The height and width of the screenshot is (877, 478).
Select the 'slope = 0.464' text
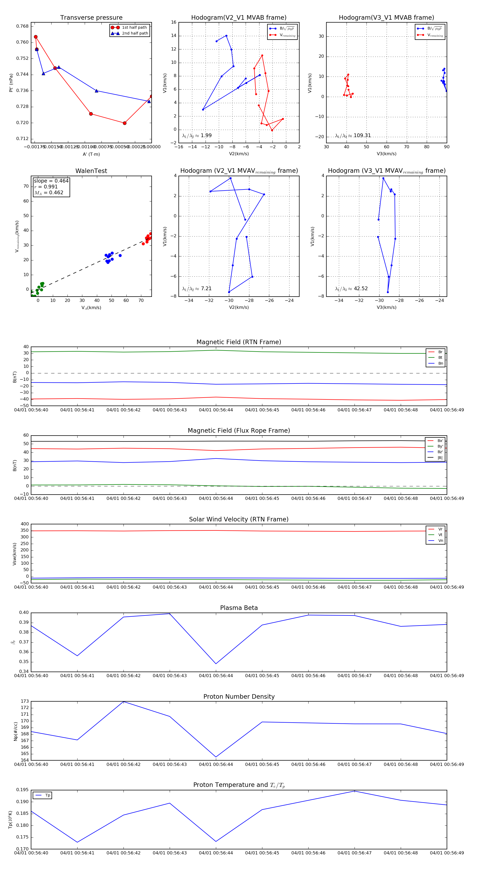51,181
